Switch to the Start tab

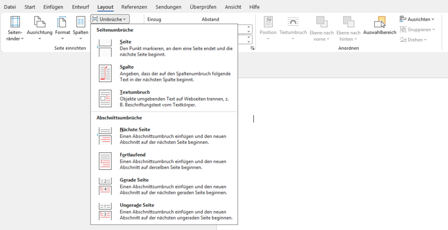[x=30, y=7]
